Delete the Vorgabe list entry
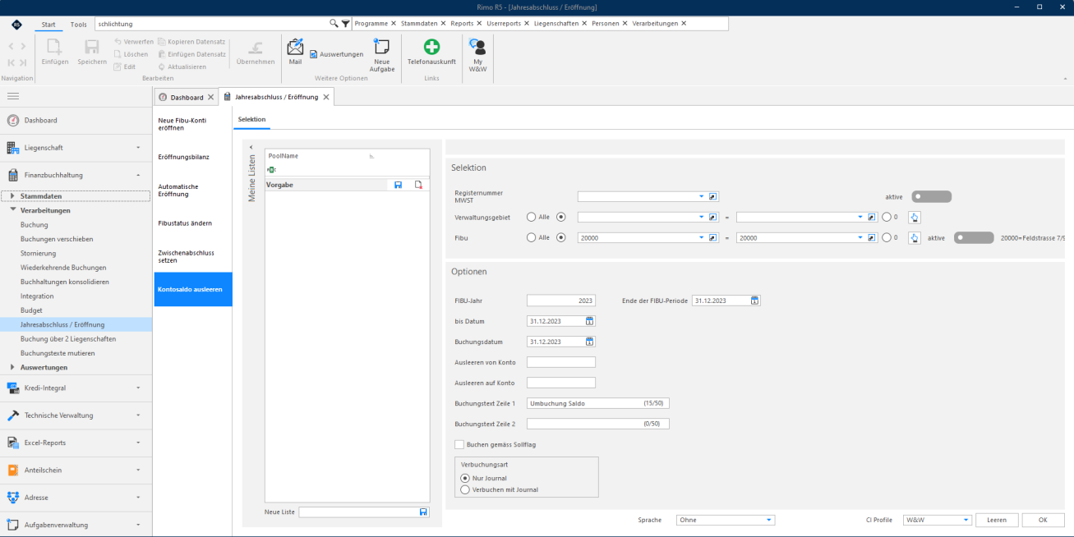 [418, 185]
